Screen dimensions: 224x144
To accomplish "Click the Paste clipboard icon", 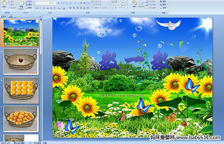I will coord(4,3).
